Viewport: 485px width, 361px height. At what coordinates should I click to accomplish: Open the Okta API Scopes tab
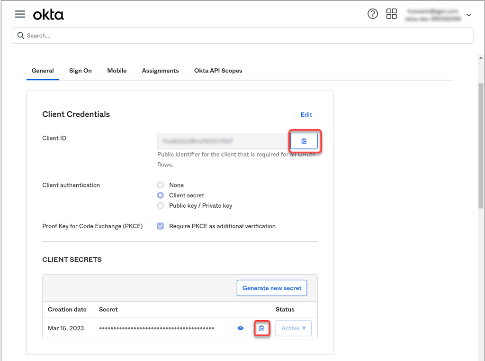click(x=218, y=71)
